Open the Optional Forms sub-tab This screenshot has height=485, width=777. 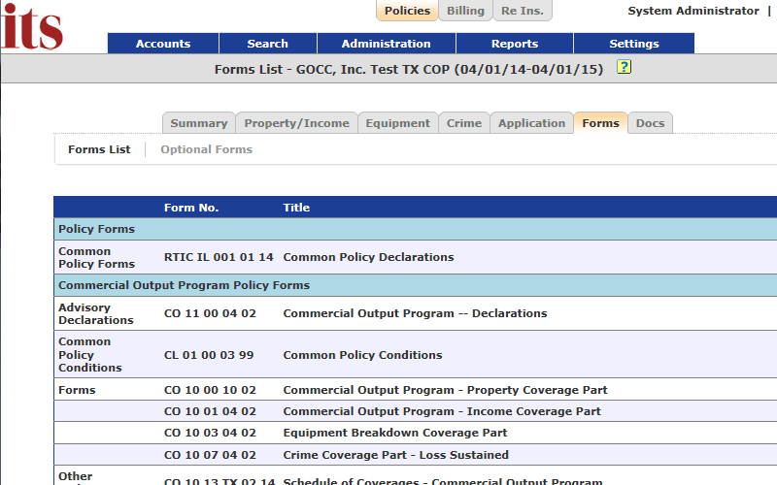(x=206, y=149)
